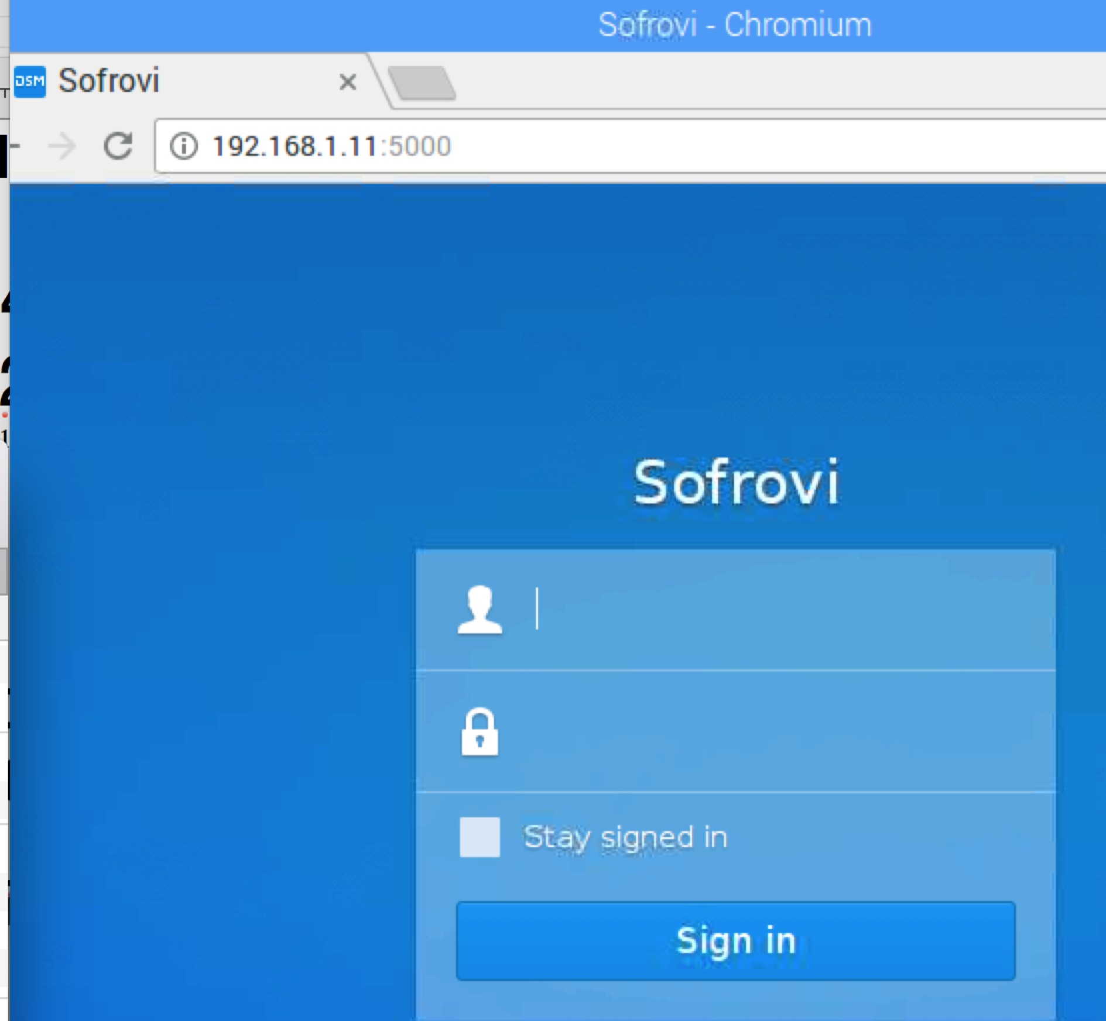This screenshot has height=1021, width=1106.
Task: Click the password input field
Action: pyautogui.click(x=735, y=731)
